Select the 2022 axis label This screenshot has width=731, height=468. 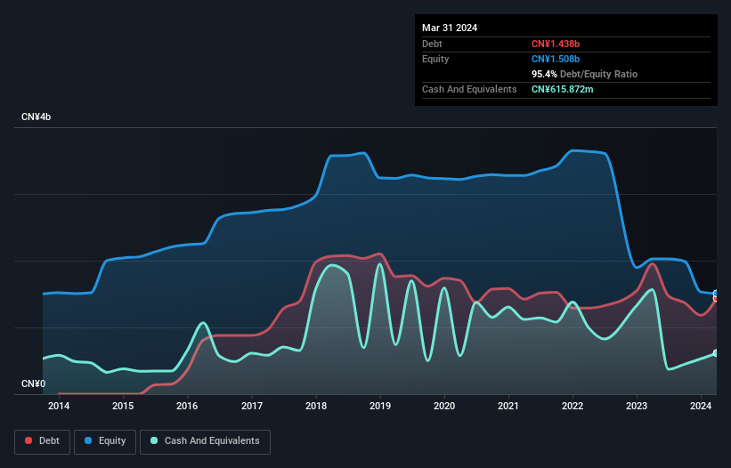(x=573, y=406)
